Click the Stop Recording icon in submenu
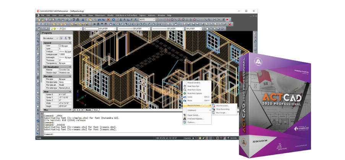 point(214,109)
